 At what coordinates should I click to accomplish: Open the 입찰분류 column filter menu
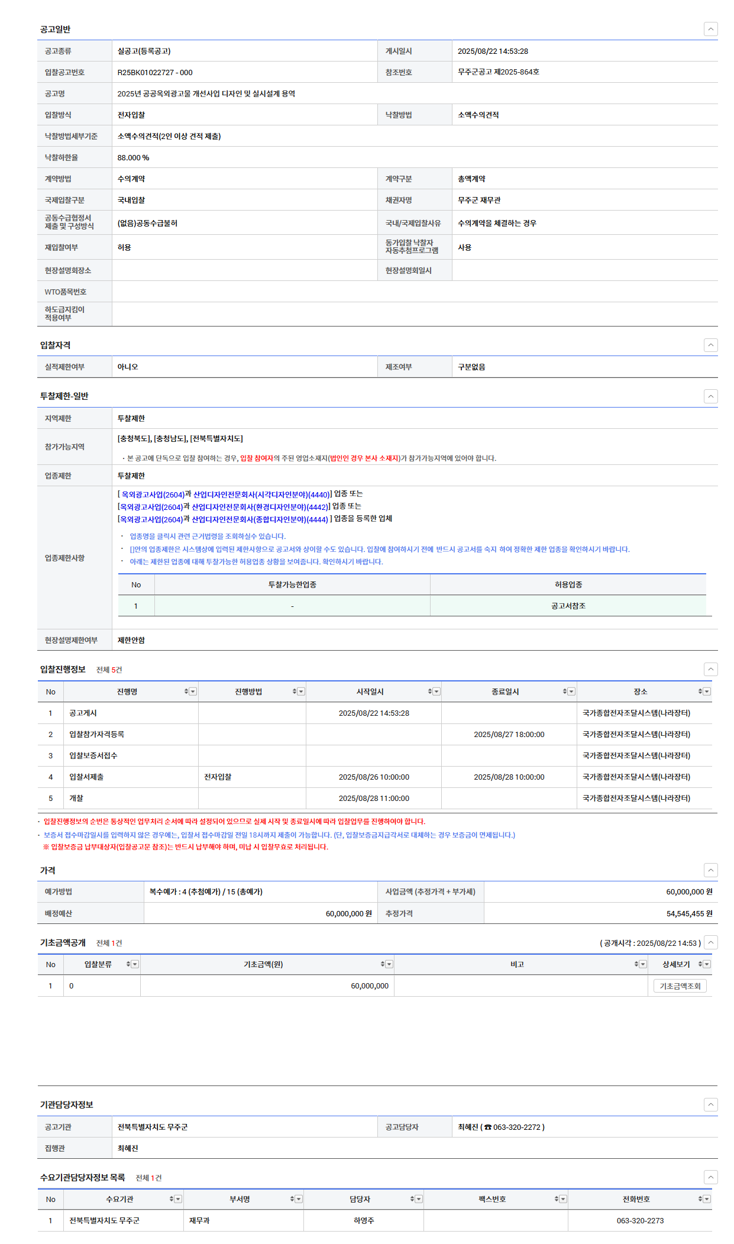(x=135, y=964)
